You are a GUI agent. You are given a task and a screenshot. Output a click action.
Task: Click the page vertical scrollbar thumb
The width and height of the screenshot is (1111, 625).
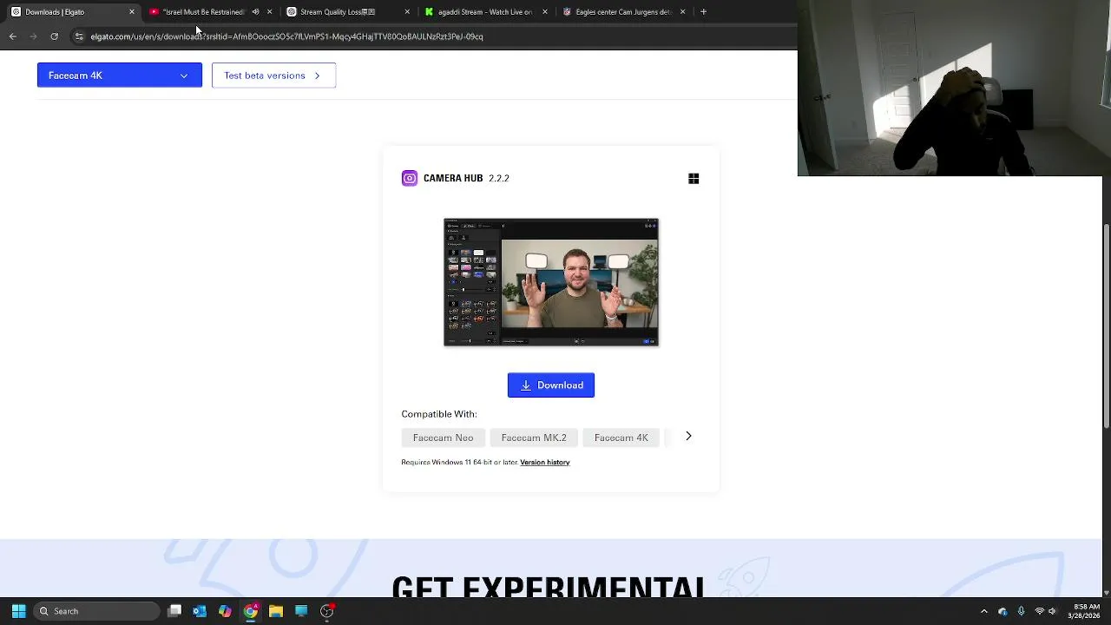1106,326
